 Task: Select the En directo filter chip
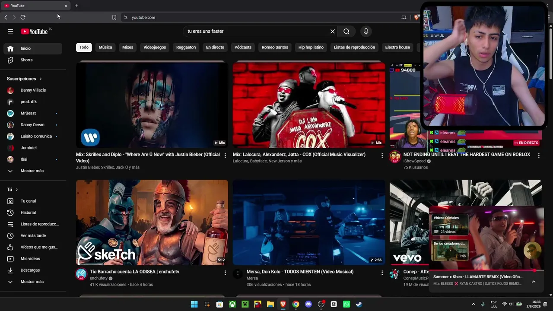pos(215,47)
